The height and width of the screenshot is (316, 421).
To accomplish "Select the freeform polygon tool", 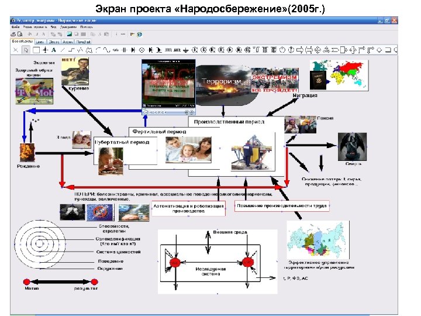I will (x=89, y=50).
